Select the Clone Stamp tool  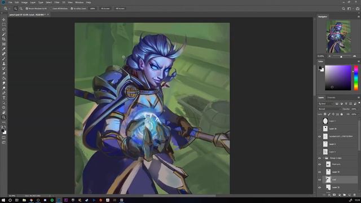(4, 64)
